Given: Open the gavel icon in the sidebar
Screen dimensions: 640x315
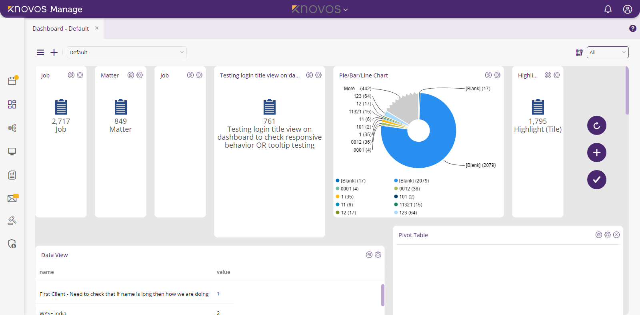Looking at the screenshot, I should point(12,220).
